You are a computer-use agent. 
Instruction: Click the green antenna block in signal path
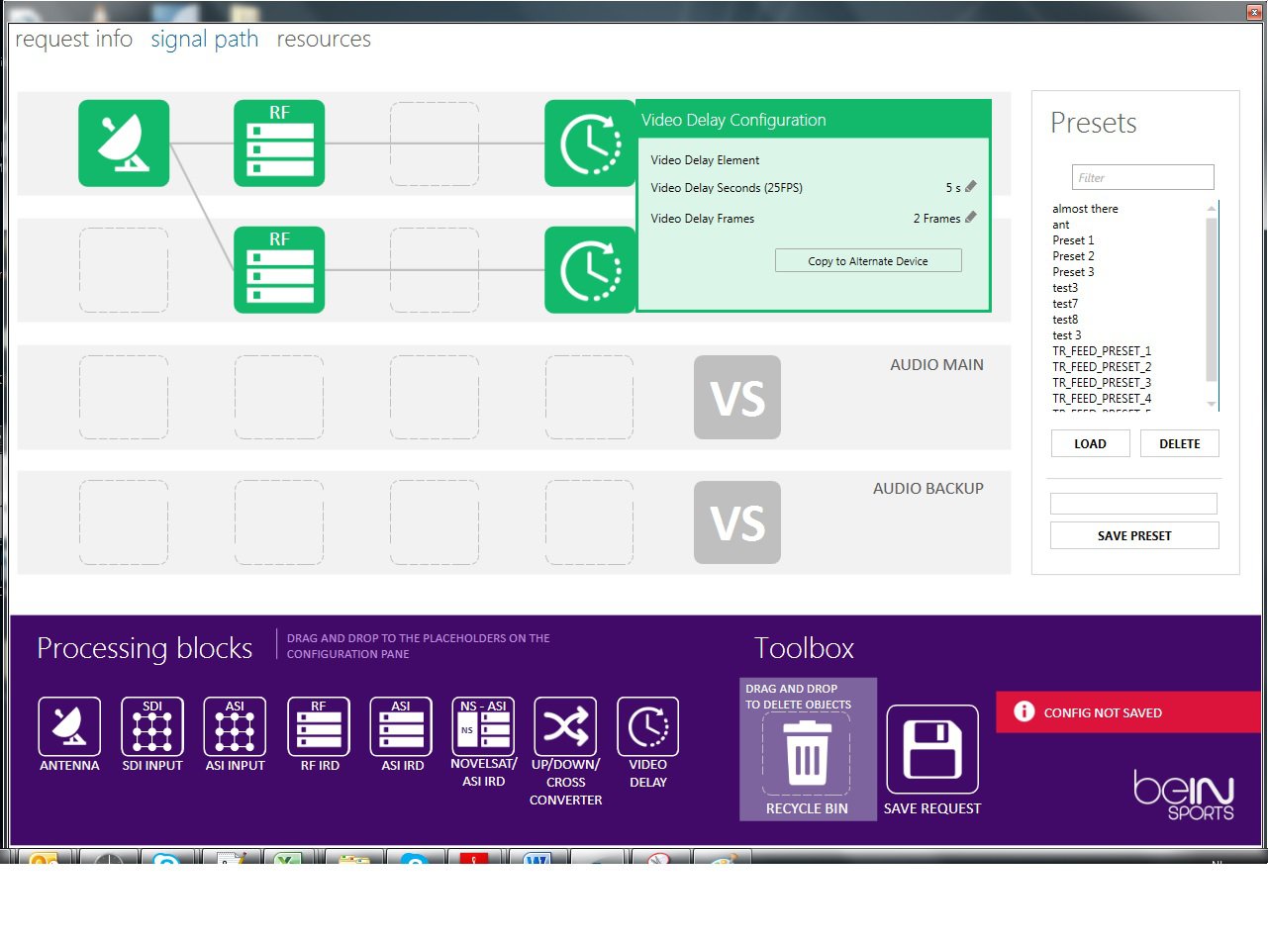click(124, 143)
